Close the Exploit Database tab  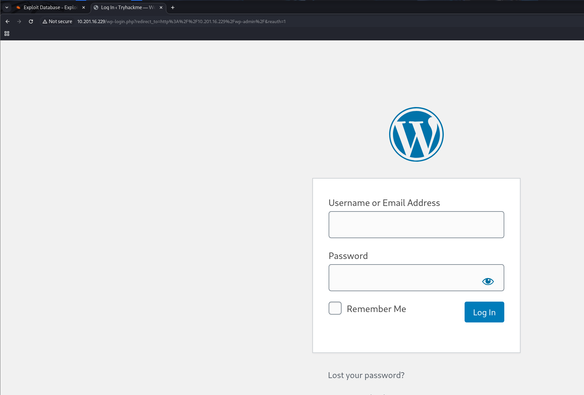click(x=84, y=7)
